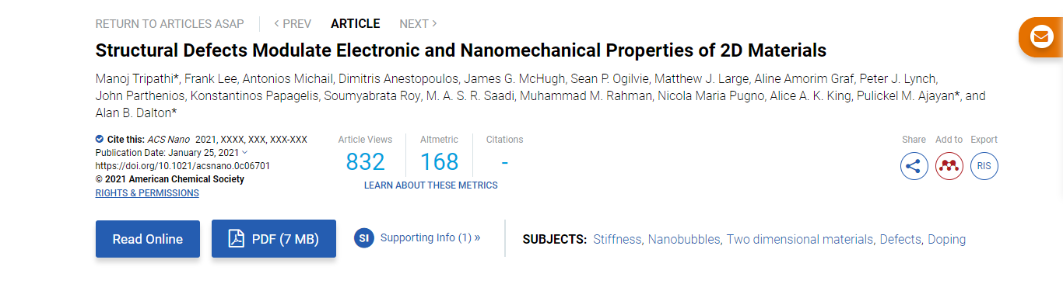This screenshot has width=1063, height=284.
Task: Add article to Mendeley library icon
Action: tap(949, 166)
